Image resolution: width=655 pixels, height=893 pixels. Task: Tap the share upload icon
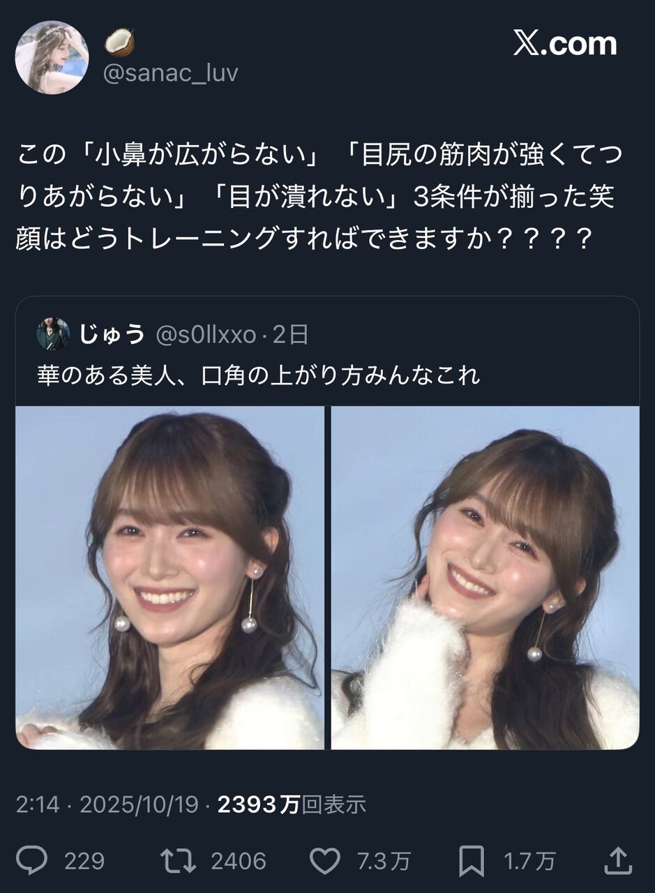click(x=618, y=860)
